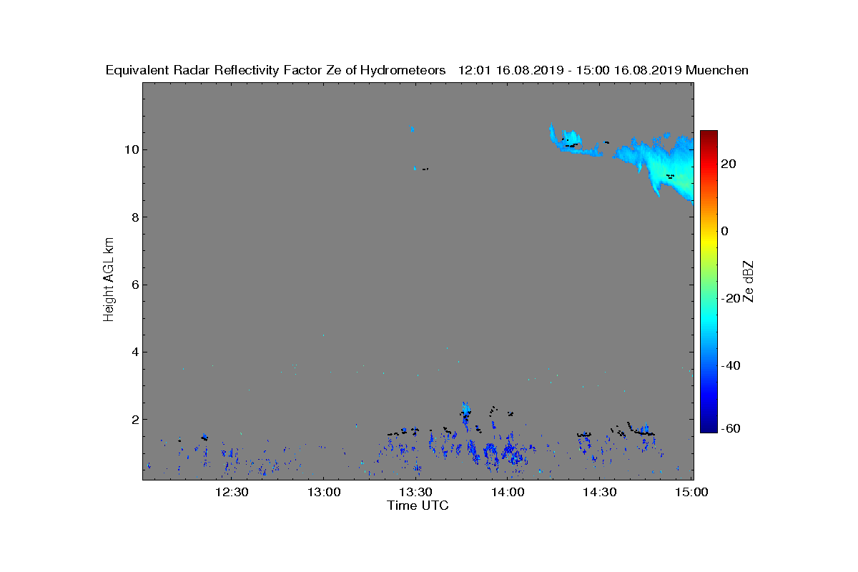This screenshot has width=858, height=572.
Task: Click the date range text '12:01 16.08.2019 - 15:00 16.08.2019'
Action: (569, 70)
